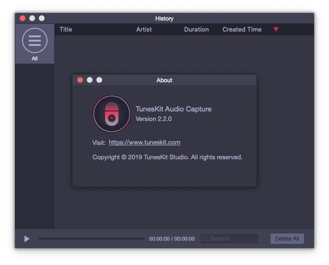Click the Delete All button
The width and height of the screenshot is (329, 265).
287,239
